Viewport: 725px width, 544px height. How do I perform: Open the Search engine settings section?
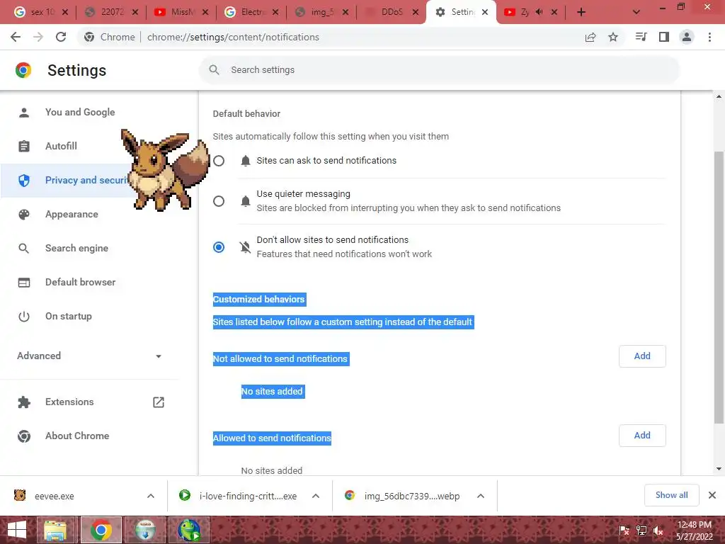(76, 249)
